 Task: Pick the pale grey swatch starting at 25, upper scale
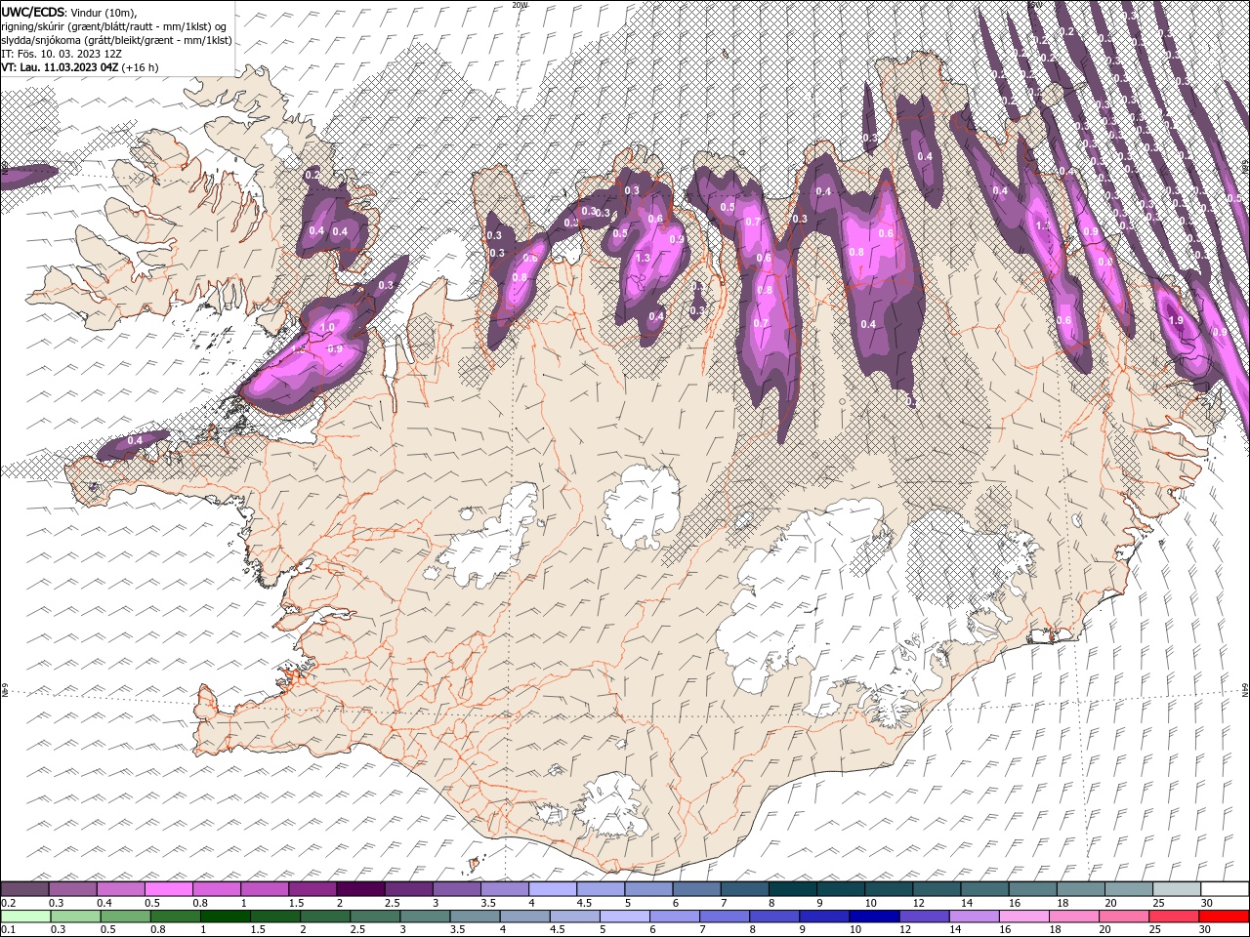1178,889
